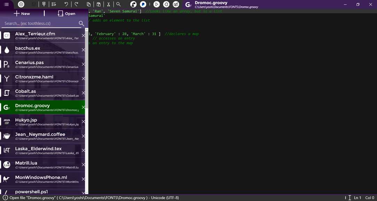Open the hamburger menu in top-left corner
The width and height of the screenshot is (377, 201).
(6, 4)
